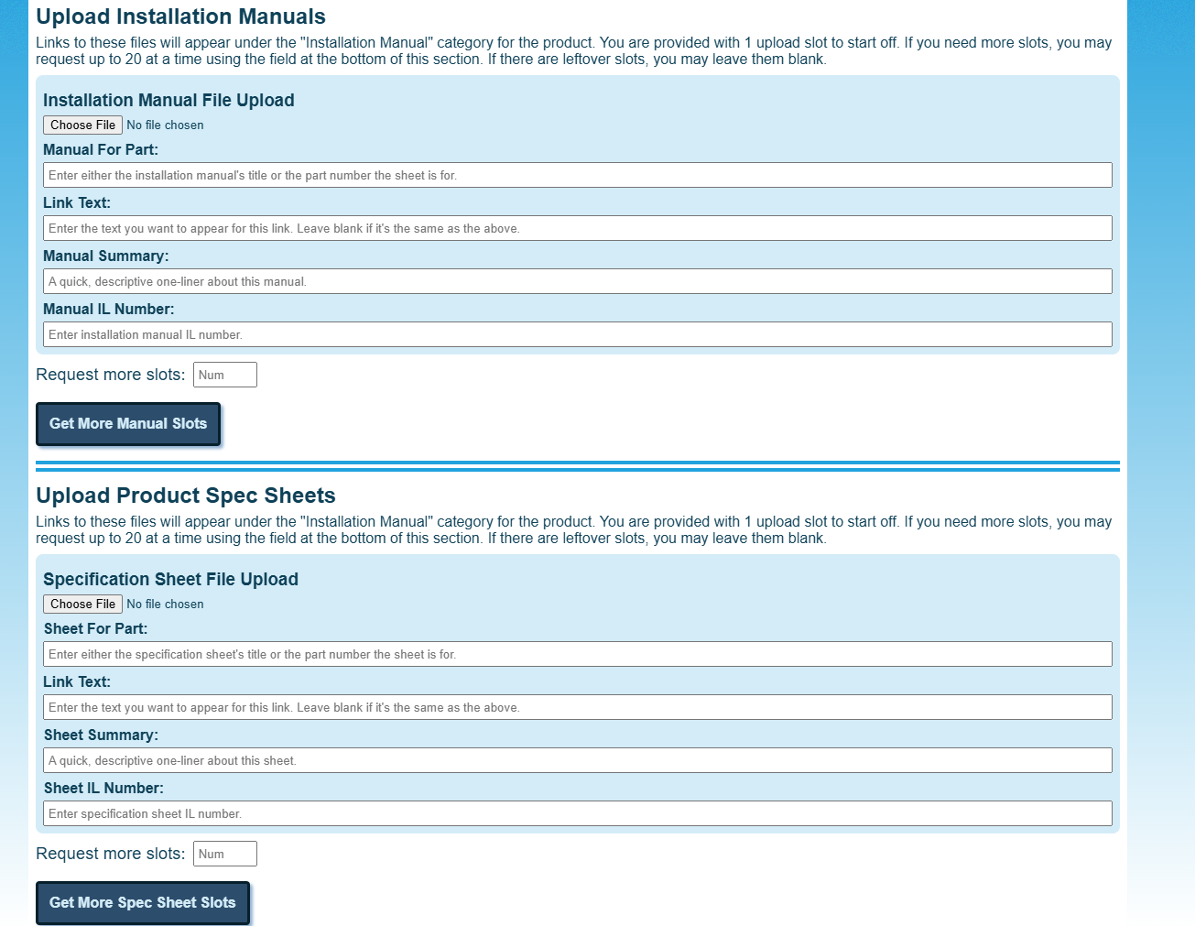Viewport: 1195px width, 926px height.
Task: Focus the Manual For Part input field
Action: point(578,175)
